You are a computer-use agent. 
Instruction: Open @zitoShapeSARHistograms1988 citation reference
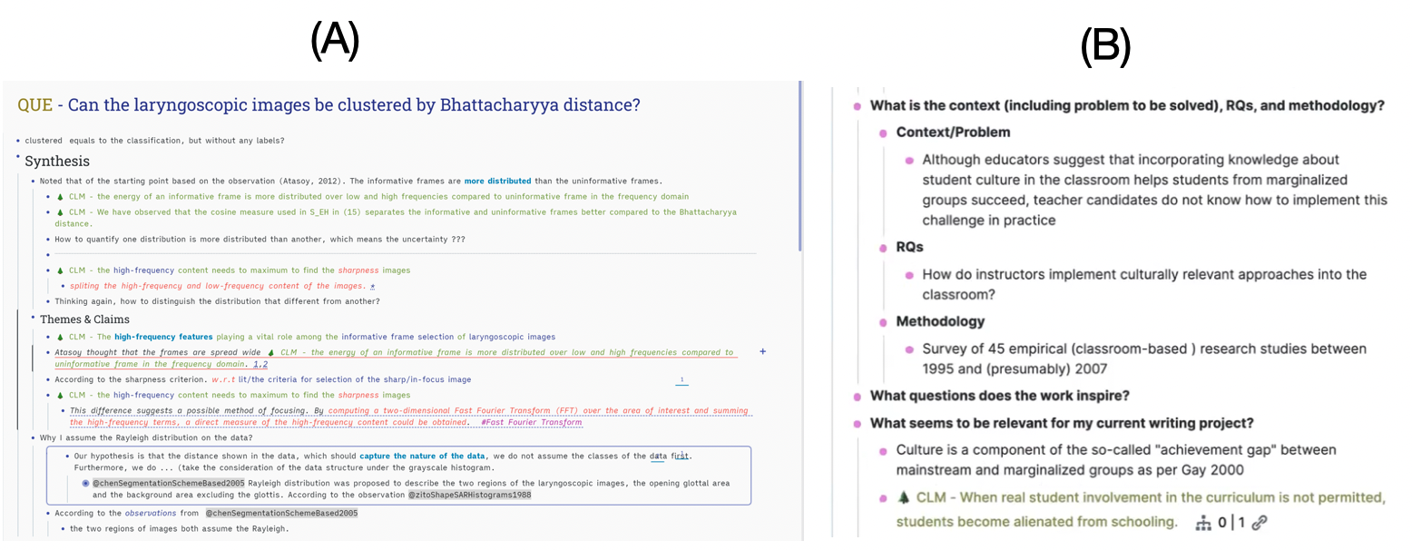[469, 495]
